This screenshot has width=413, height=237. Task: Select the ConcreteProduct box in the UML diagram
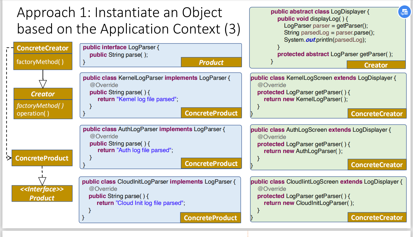(42, 158)
